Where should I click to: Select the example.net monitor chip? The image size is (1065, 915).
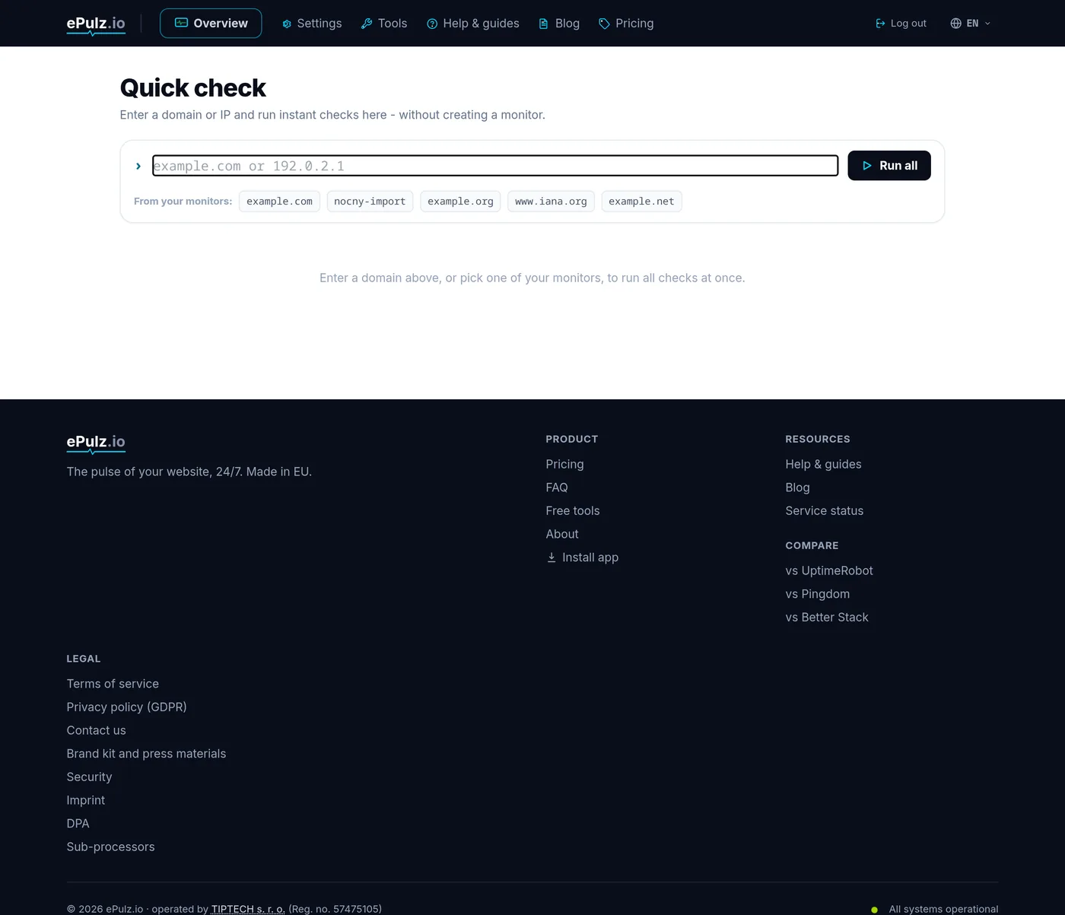click(641, 202)
